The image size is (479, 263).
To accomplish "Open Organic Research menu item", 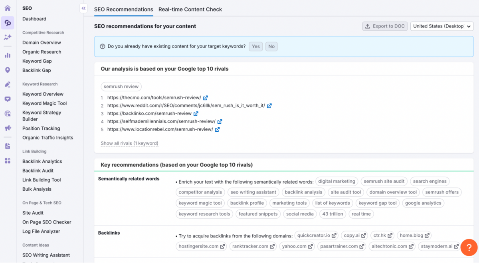I will pyautogui.click(x=42, y=52).
